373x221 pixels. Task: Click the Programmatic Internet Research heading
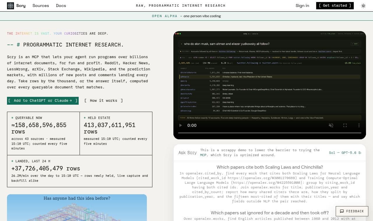[x=66, y=45]
